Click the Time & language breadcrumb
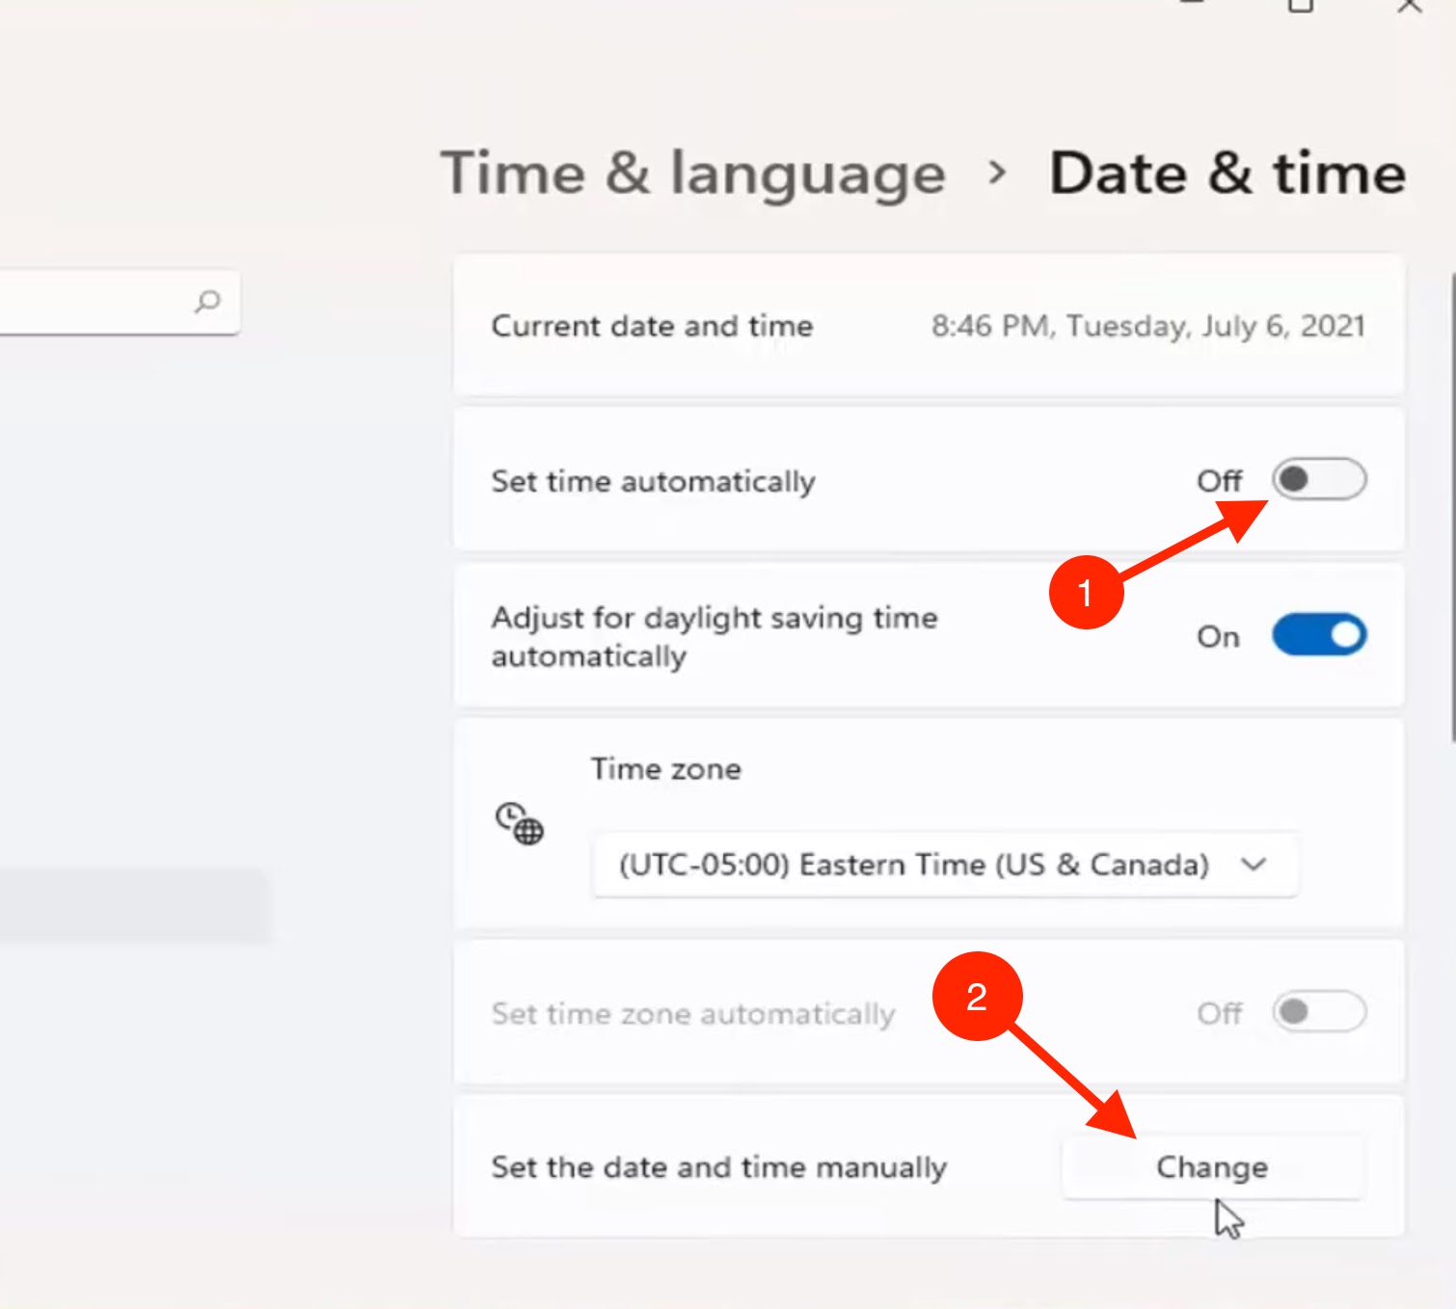Image resolution: width=1456 pixels, height=1309 pixels. pyautogui.click(x=692, y=174)
